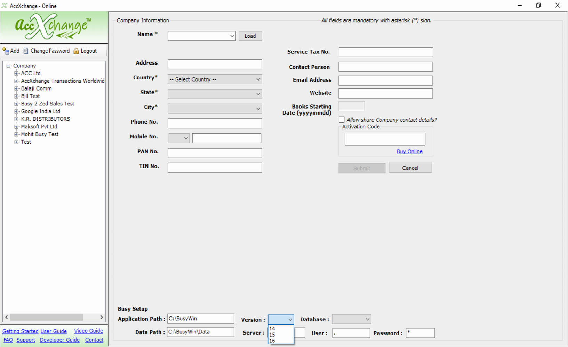Click the Mobile No. number field

(x=227, y=138)
